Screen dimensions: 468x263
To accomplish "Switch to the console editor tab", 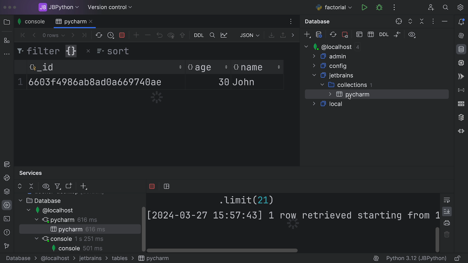I will click(x=31, y=22).
